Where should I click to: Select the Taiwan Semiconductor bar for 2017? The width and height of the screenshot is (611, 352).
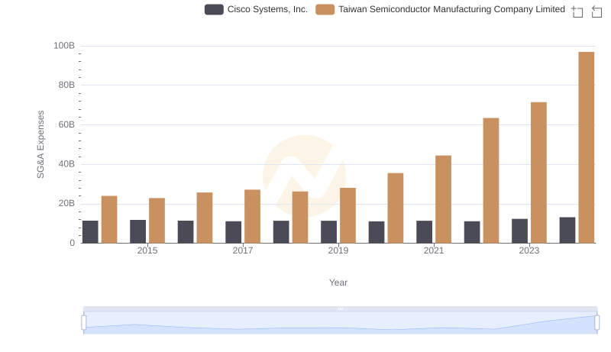coord(253,217)
